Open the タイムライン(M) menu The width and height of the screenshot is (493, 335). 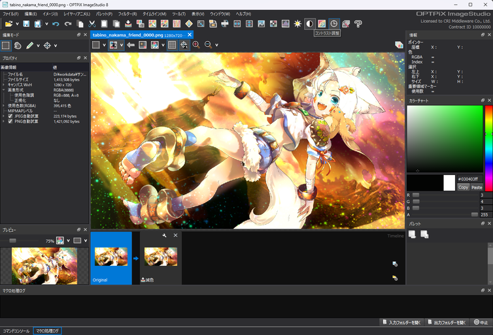point(154,14)
